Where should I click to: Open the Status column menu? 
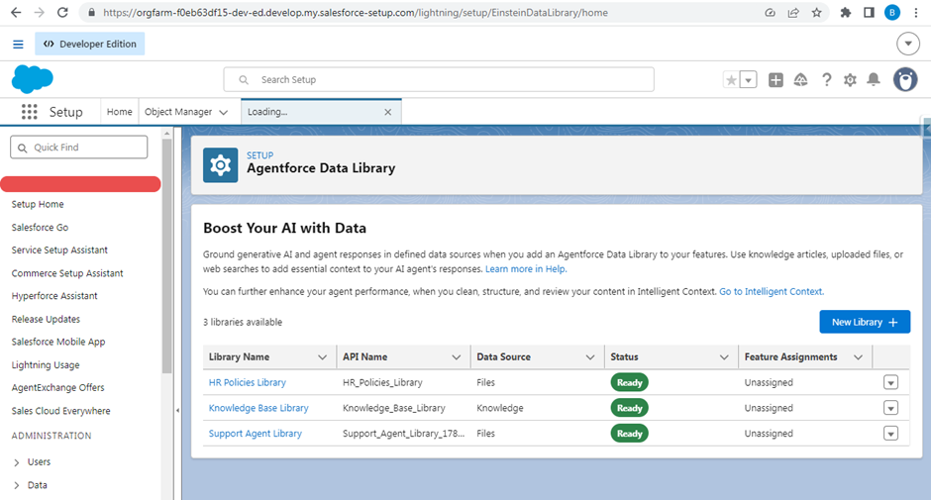724,356
